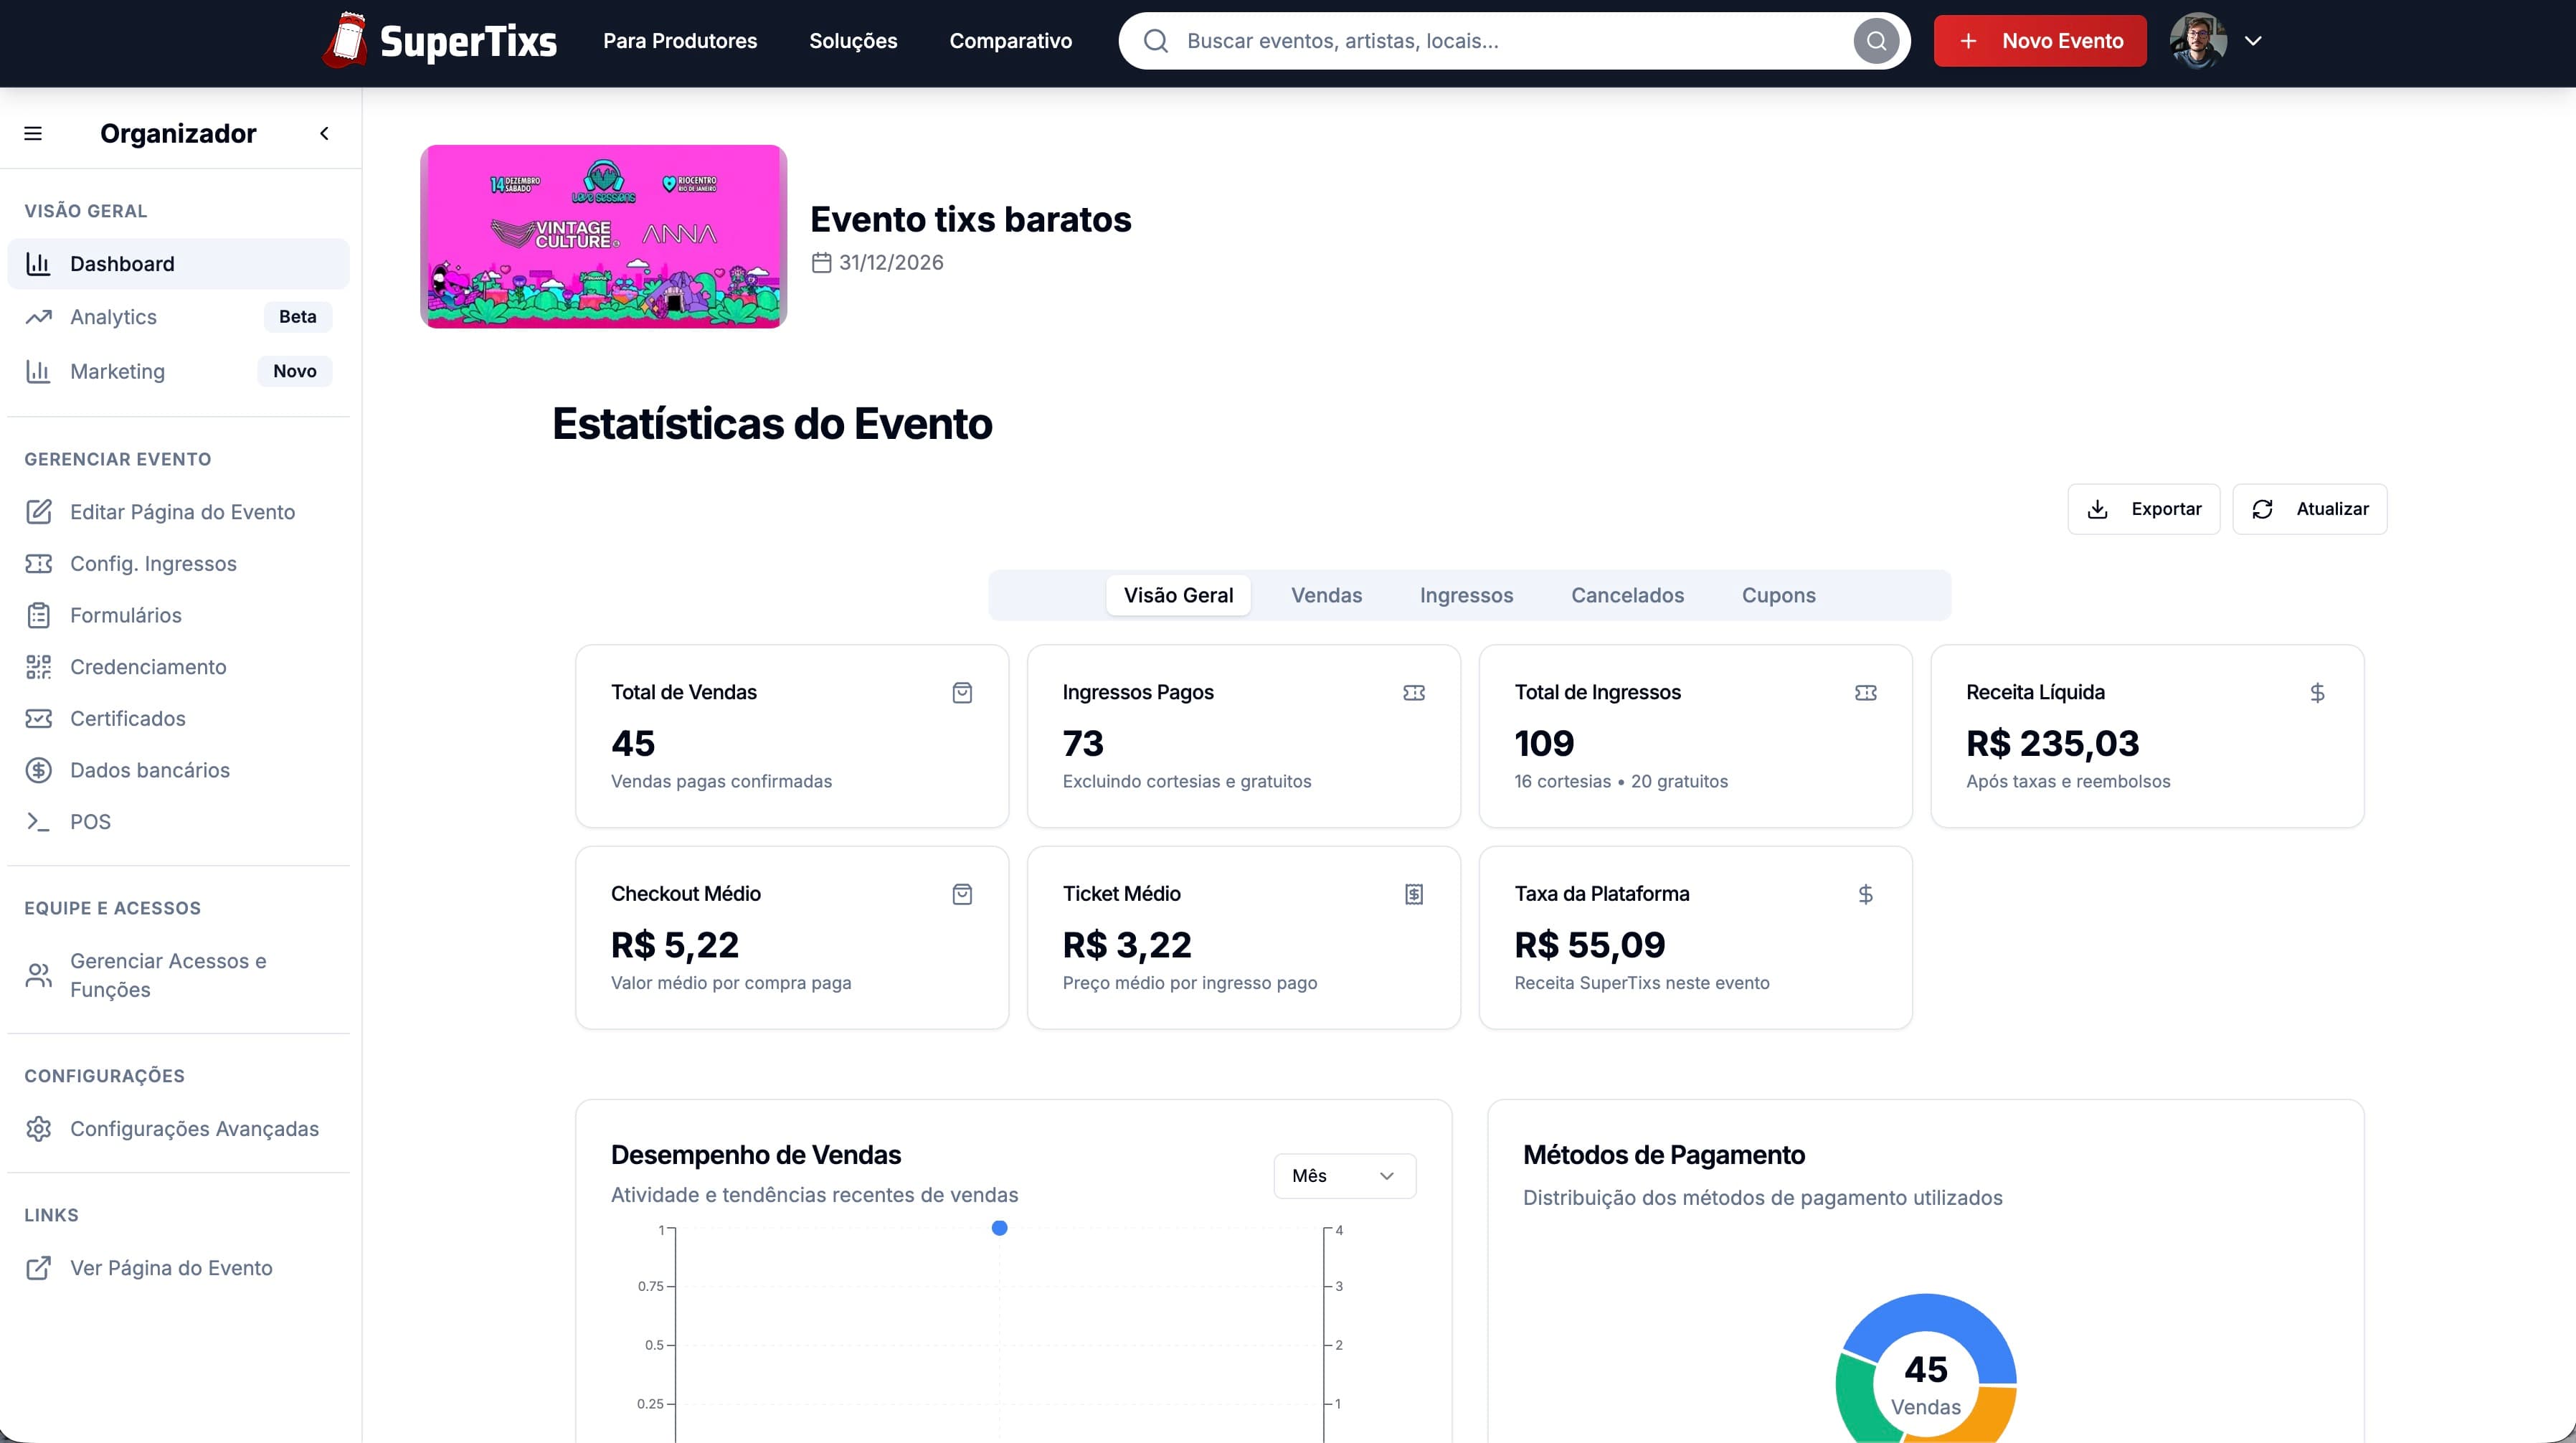Viewport: 2576px width, 1443px height.
Task: Open Dashboard in sidebar
Action: pyautogui.click(x=178, y=264)
